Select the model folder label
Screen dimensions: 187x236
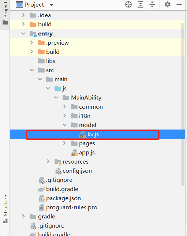pos(87,125)
